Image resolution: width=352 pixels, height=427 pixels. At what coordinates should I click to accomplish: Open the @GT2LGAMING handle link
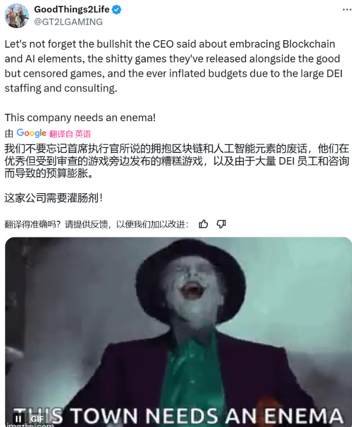[x=68, y=22]
